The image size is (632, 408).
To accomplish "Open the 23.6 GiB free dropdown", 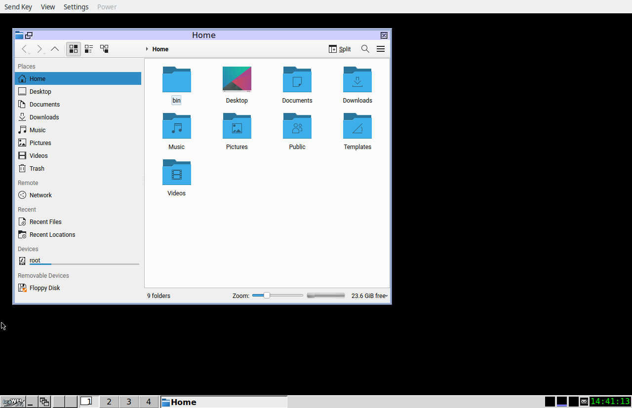I will pyautogui.click(x=369, y=296).
